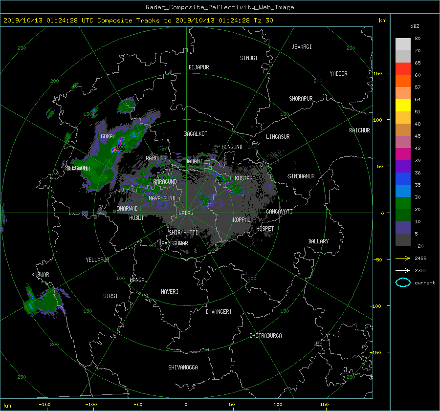The height and width of the screenshot is (411, 440).
Task: Click the BIJAPUR city label
Action: [x=198, y=67]
